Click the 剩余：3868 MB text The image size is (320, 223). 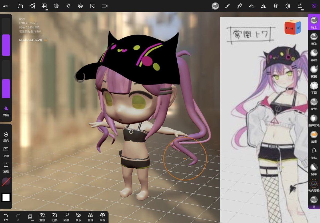point(29,27)
